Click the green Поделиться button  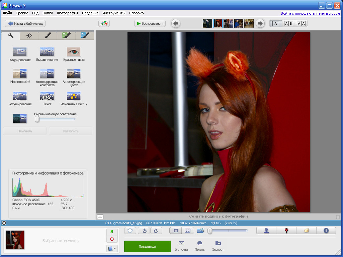coord(148,246)
